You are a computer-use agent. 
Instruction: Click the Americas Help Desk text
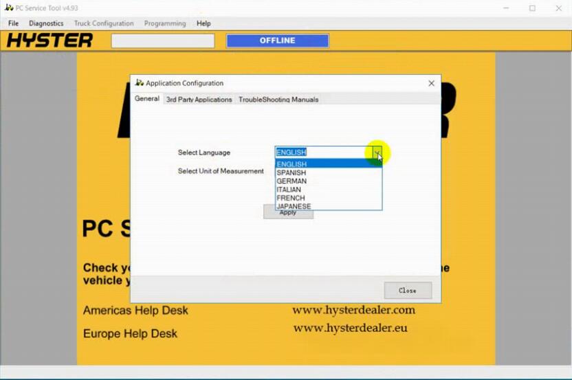coord(135,311)
